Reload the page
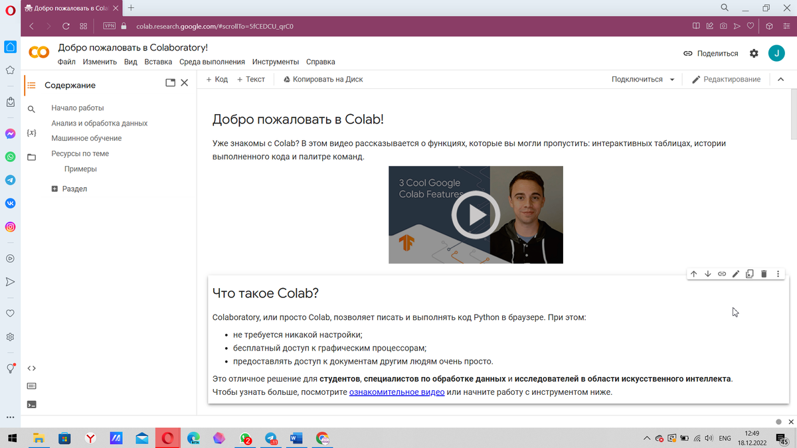 coord(66,27)
